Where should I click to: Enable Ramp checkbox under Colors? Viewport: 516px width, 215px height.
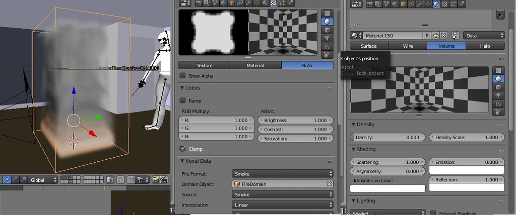[x=182, y=101]
